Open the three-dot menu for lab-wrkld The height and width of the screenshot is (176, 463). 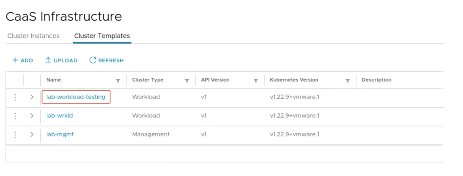(15, 116)
